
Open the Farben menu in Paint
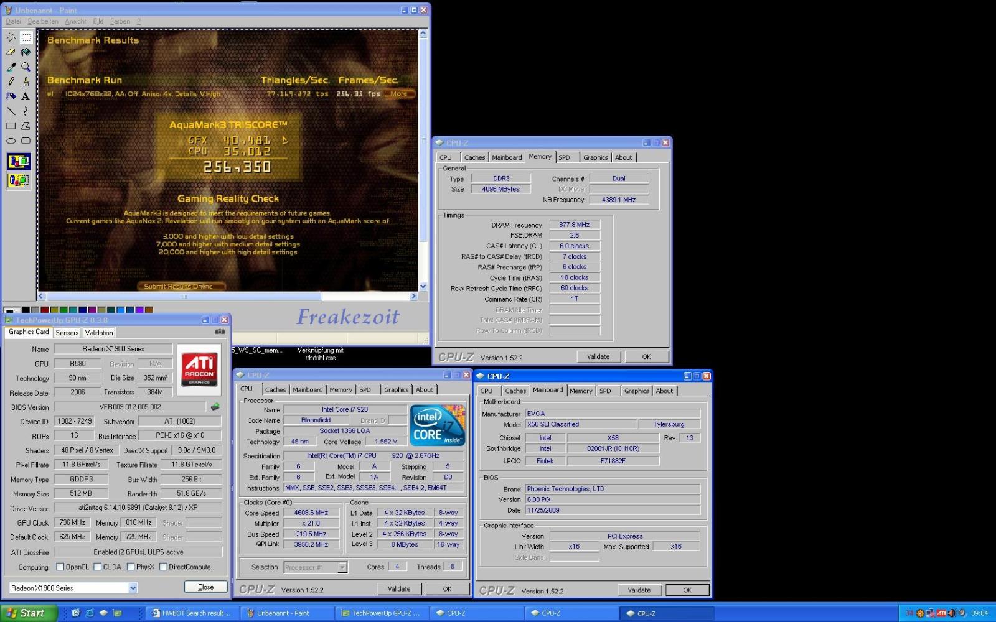point(120,21)
